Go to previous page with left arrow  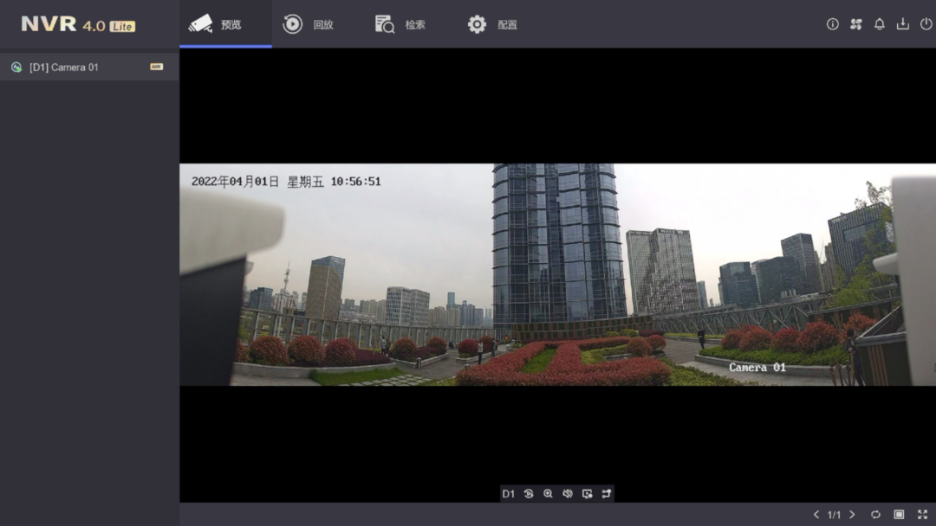(x=816, y=514)
